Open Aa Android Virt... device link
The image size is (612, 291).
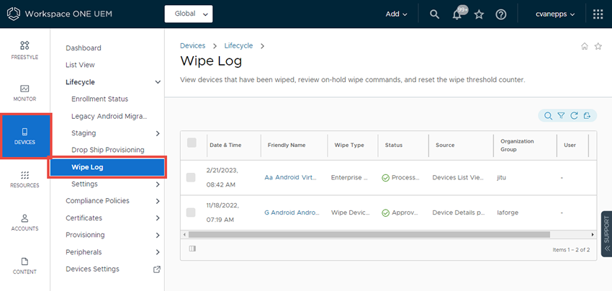coord(292,177)
